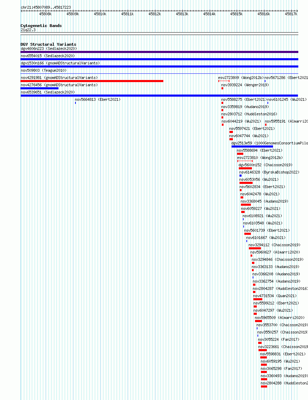Click chr21:45807089..45817223 region label
The width and height of the screenshot is (308, 400).
[46, 7]
